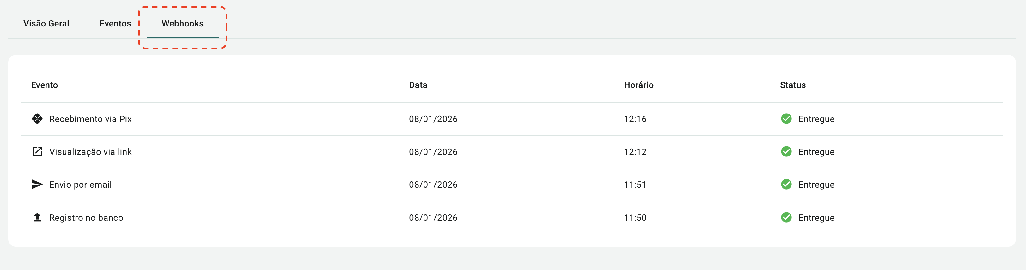Select the Registro no banco event
Image resolution: width=1026 pixels, height=270 pixels.
click(86, 218)
